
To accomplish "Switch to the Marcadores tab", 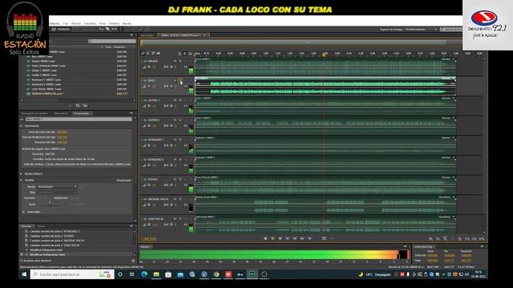I will tap(61, 114).
